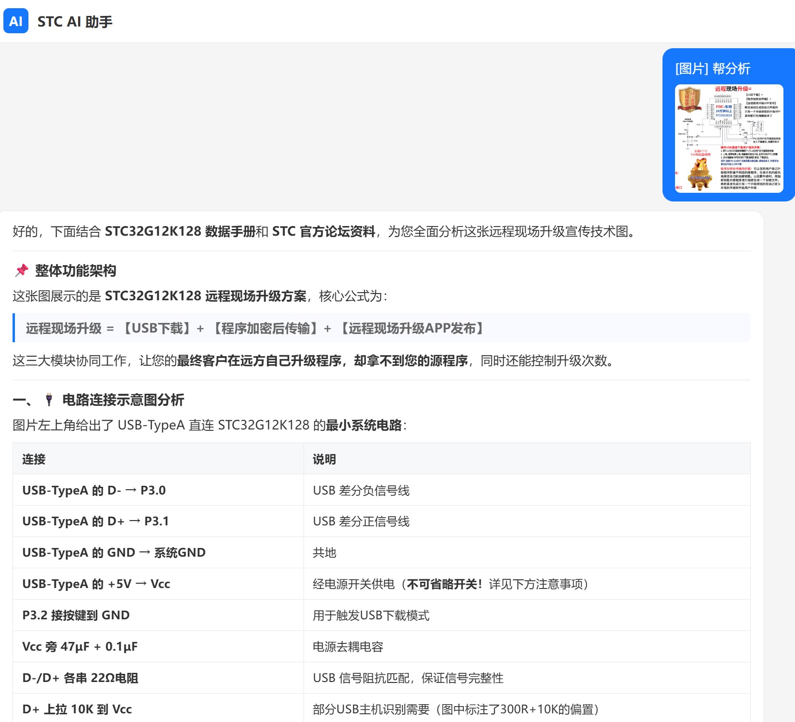
Task: Click the cell Vcc 旁 47μF + 0.1μF
Action: click(158, 646)
